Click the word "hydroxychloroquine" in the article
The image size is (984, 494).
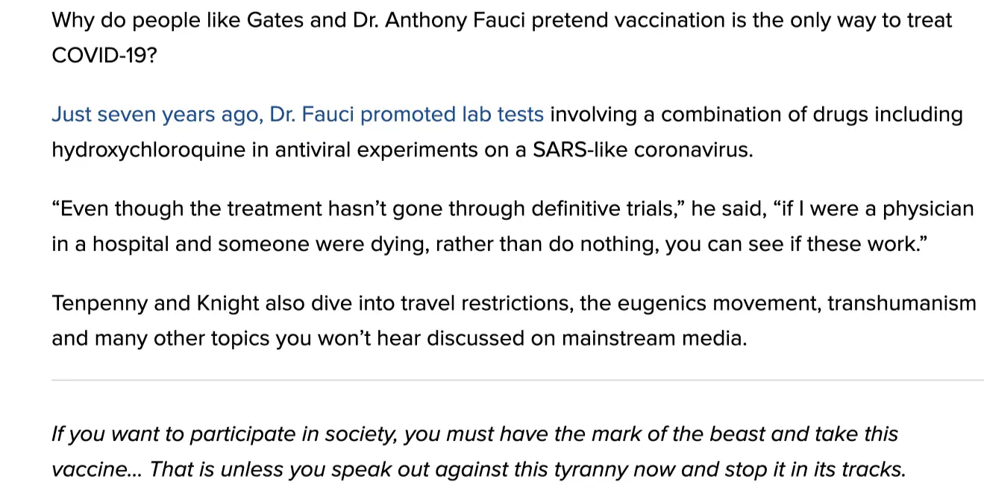click(160, 150)
